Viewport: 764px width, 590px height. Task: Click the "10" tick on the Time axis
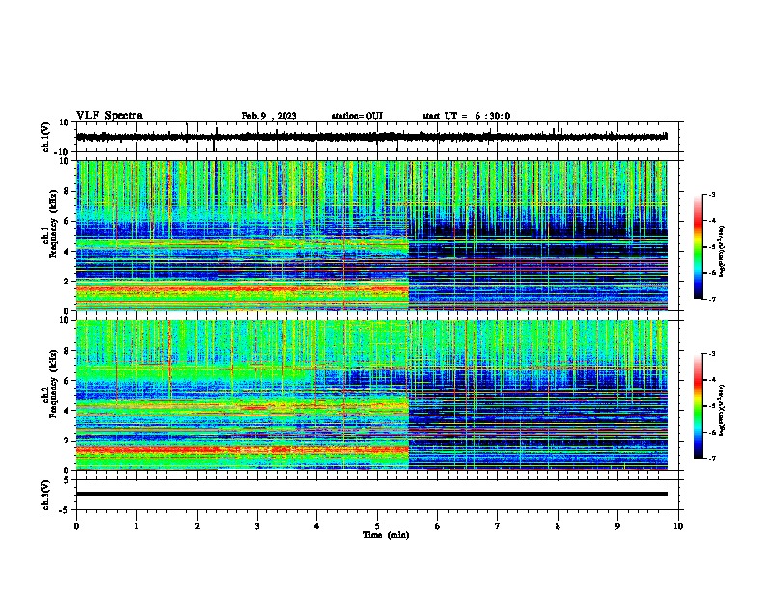pyautogui.click(x=678, y=526)
